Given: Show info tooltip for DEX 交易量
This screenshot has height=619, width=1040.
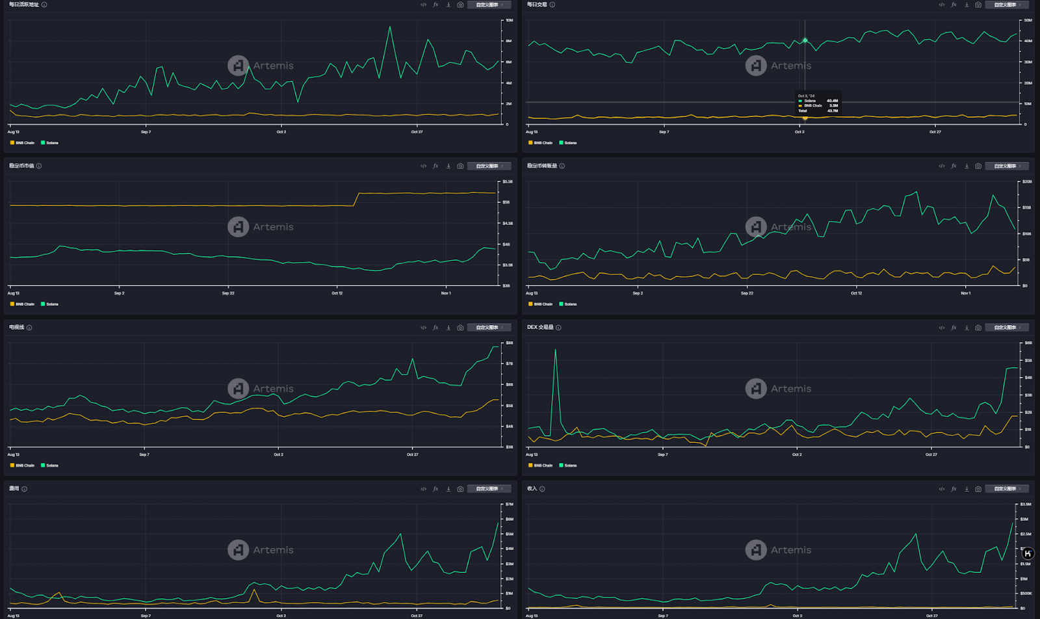Looking at the screenshot, I should (x=558, y=328).
